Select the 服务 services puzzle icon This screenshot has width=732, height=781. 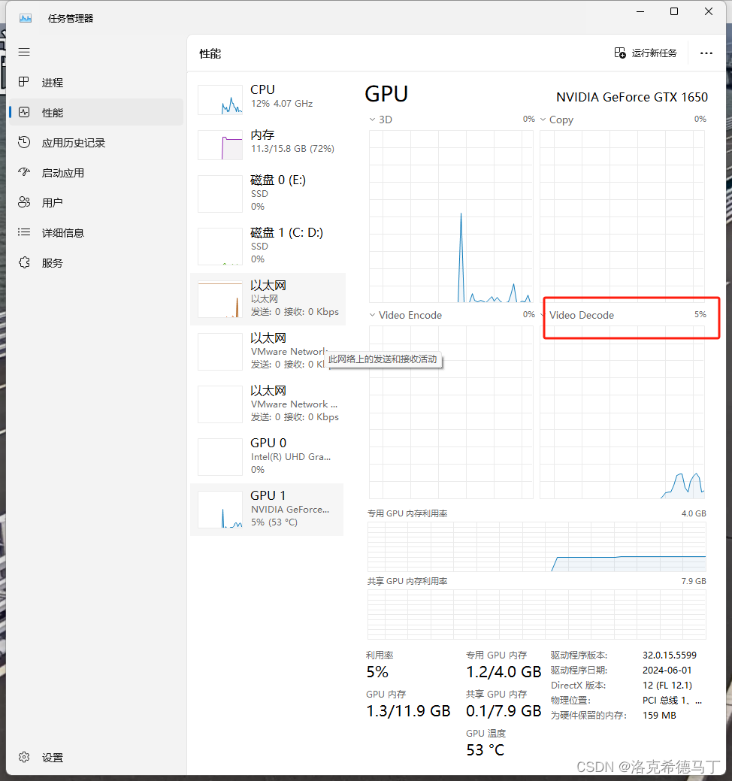[25, 262]
